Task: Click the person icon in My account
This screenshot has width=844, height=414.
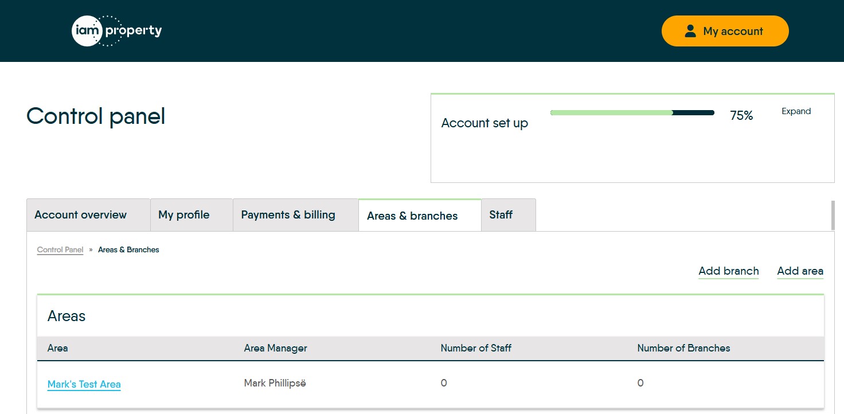Action: click(x=690, y=31)
